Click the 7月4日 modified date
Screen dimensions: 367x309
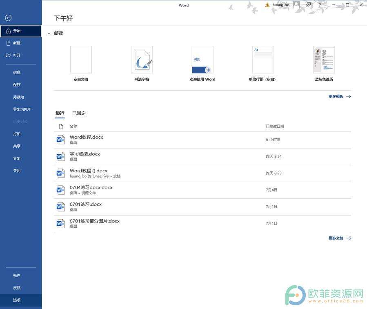(x=271, y=190)
